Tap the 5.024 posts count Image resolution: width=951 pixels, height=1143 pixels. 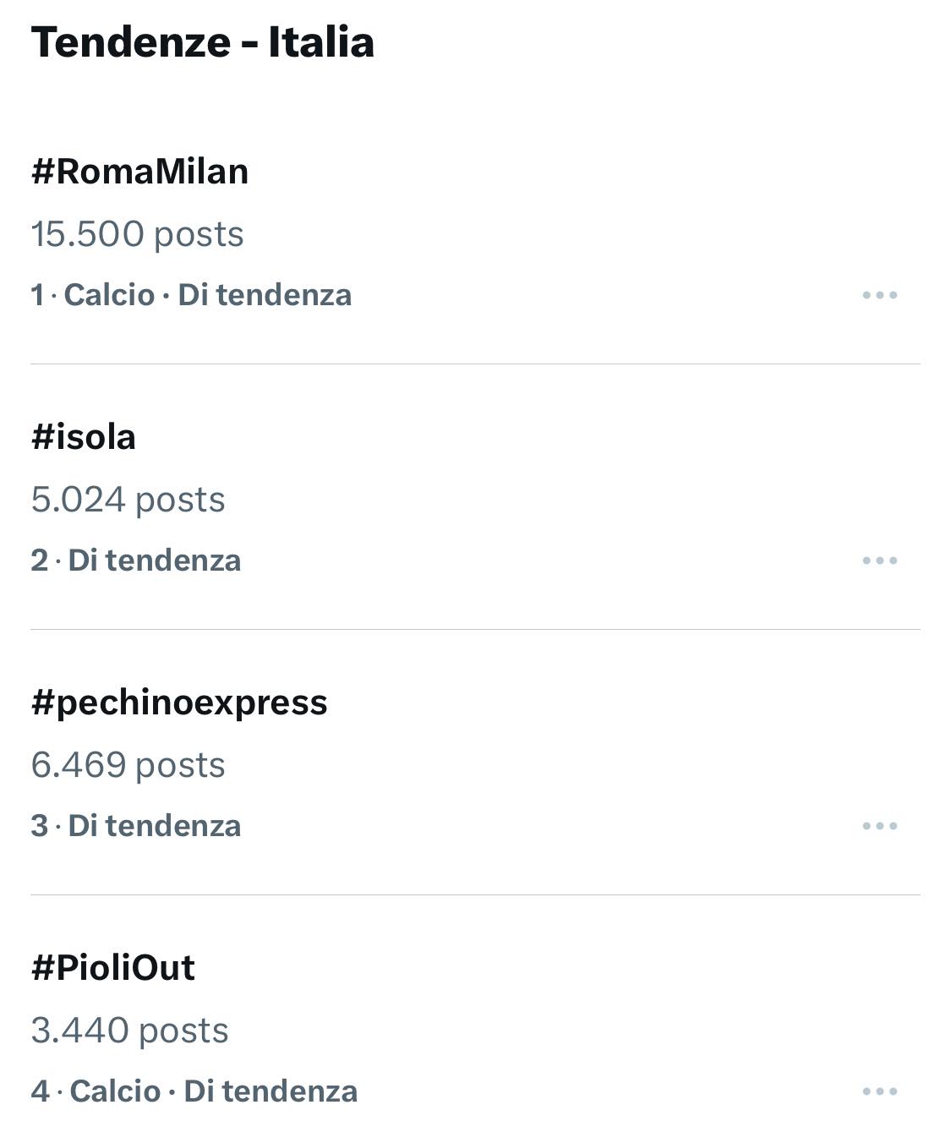(x=128, y=500)
